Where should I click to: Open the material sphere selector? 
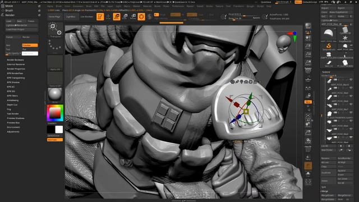pyautogui.click(x=55, y=95)
